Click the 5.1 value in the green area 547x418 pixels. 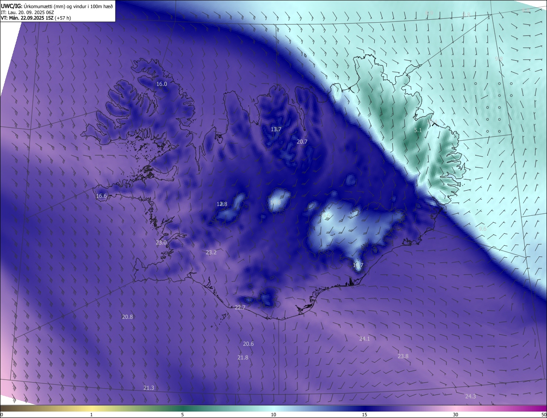click(418, 130)
